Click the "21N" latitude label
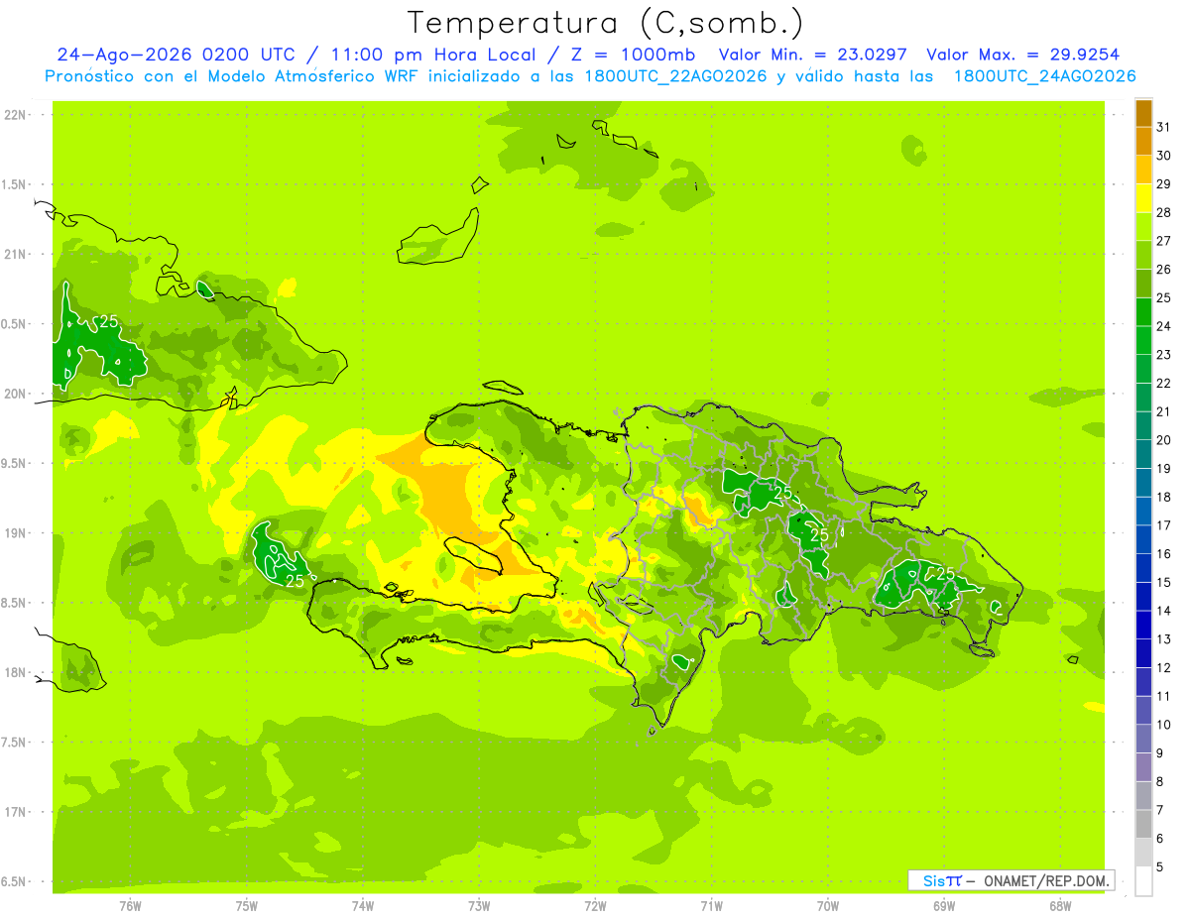Viewport: 1190px width, 919px height. [15, 255]
